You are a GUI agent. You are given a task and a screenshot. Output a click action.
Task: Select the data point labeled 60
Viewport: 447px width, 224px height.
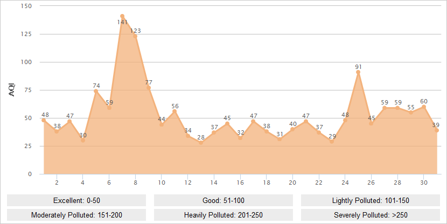424,107
